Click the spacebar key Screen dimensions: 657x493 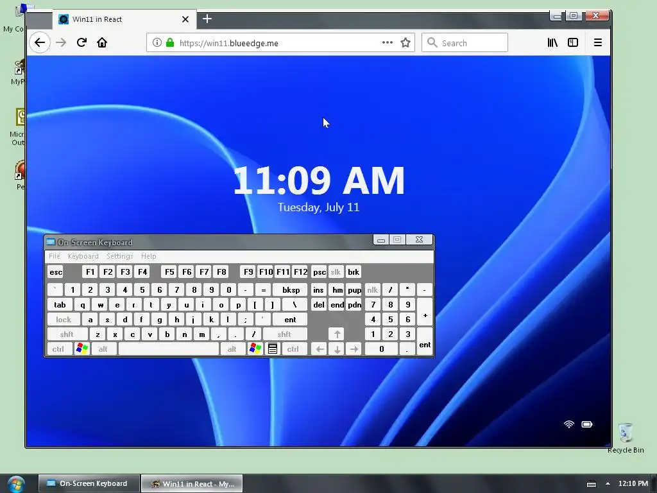pyautogui.click(x=169, y=349)
